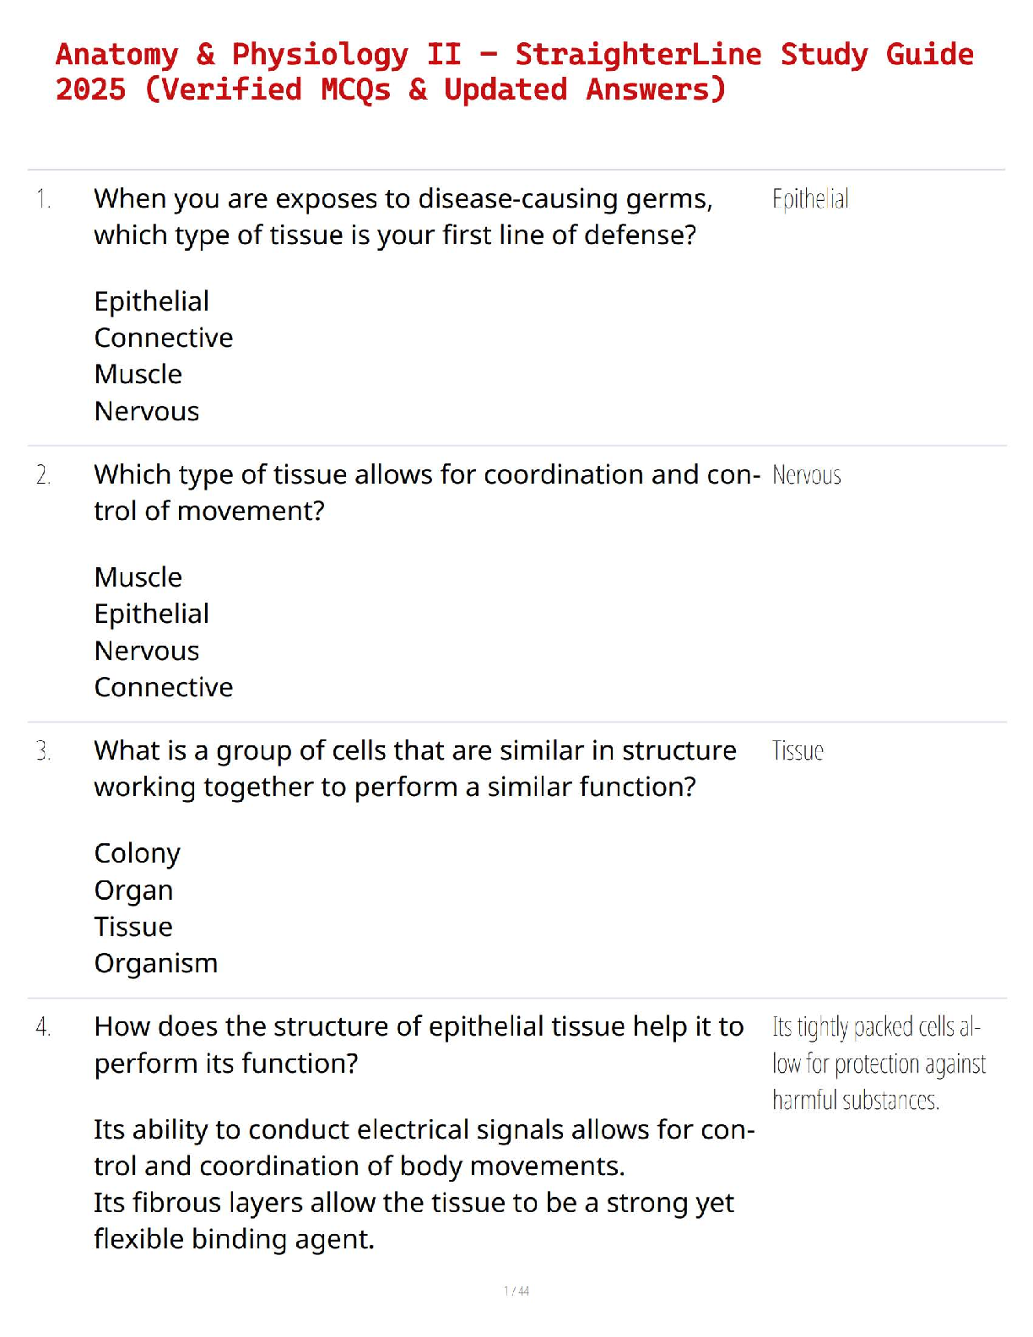1033x1337 pixels.
Task: Click the red Anatomy & Physiology II title
Action: (514, 72)
